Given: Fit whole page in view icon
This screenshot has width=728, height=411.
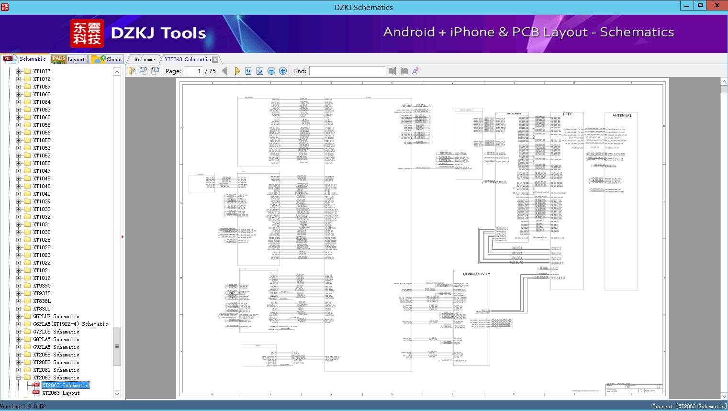Looking at the screenshot, I should point(260,71).
